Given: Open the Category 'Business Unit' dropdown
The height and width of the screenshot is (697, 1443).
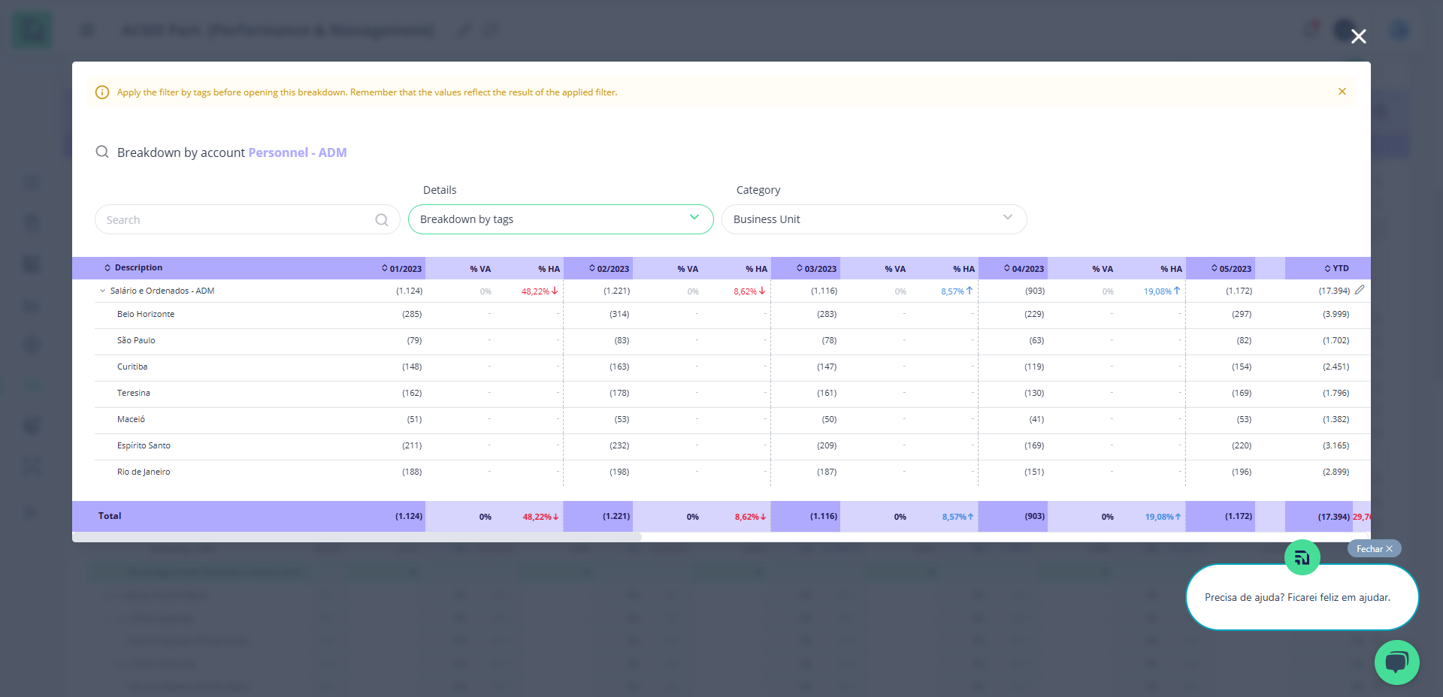Looking at the screenshot, I should 874,219.
